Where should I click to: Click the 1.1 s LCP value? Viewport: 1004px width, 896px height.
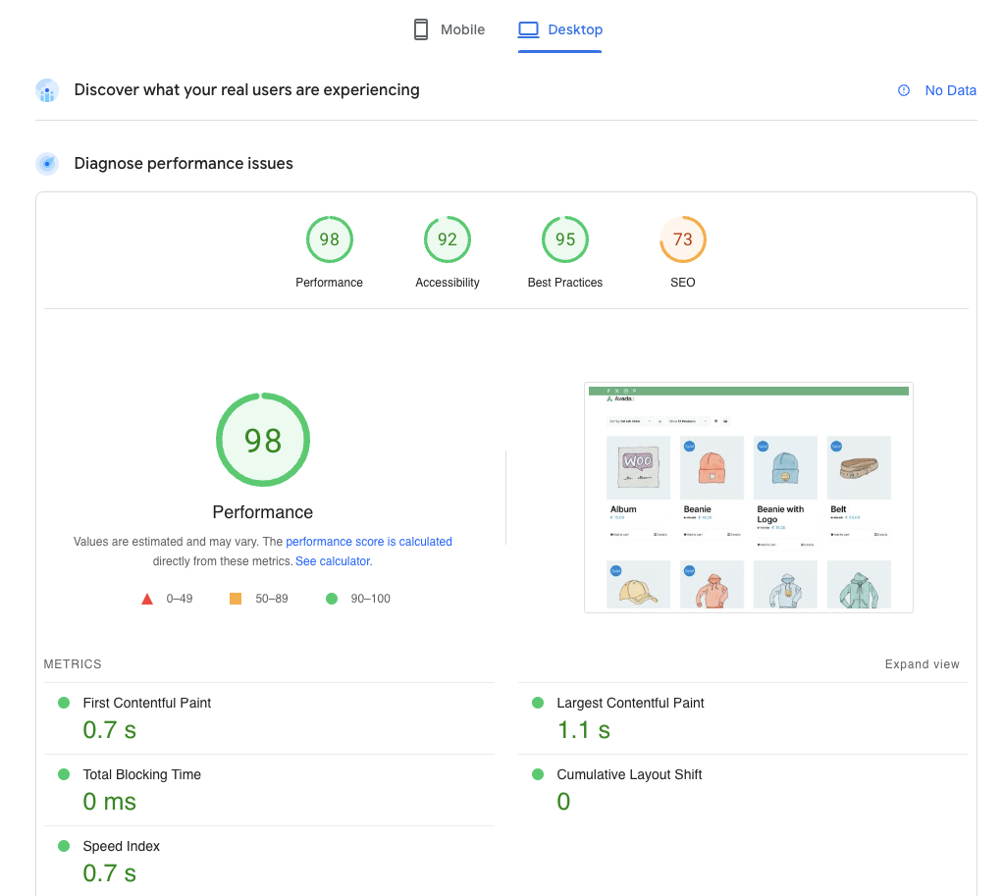[x=583, y=730]
